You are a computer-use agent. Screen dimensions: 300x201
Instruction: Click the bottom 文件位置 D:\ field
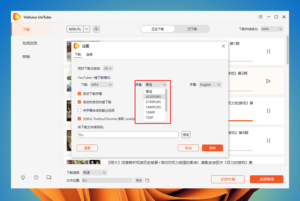click(x=107, y=180)
